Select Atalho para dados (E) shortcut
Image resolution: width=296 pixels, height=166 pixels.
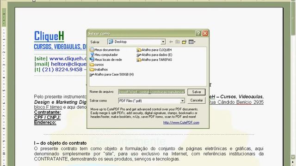[154, 55]
